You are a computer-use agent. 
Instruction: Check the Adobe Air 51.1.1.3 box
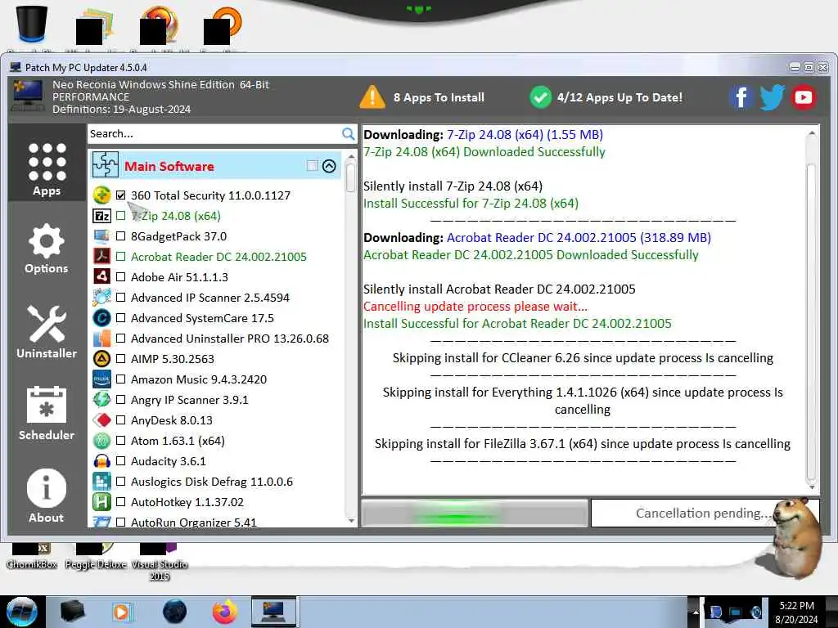coord(121,277)
